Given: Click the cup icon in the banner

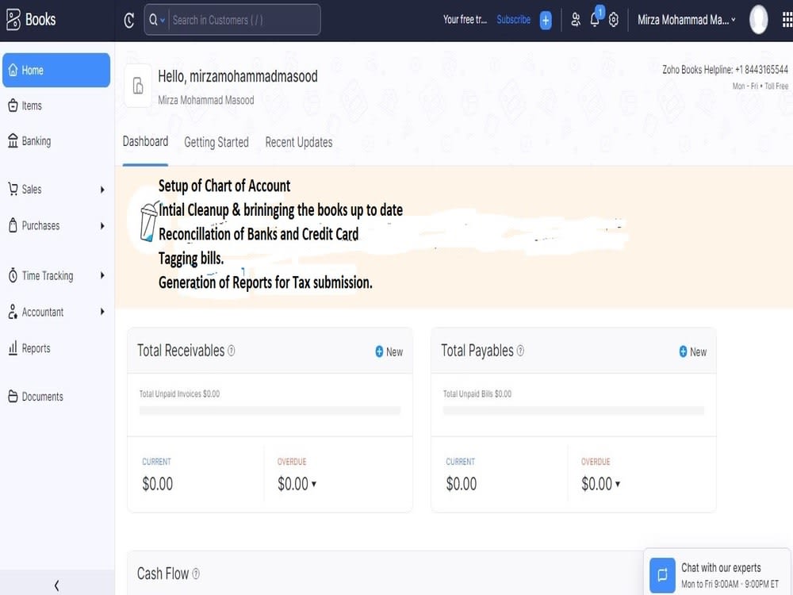Looking at the screenshot, I should [x=149, y=221].
